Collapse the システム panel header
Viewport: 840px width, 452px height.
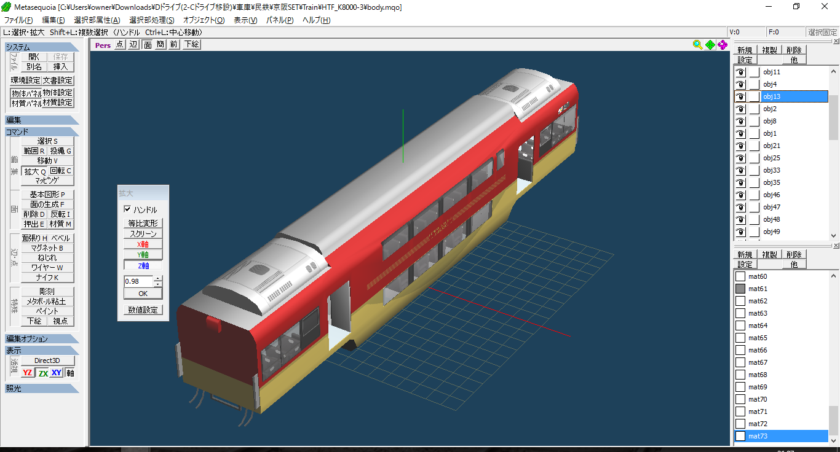(x=42, y=47)
